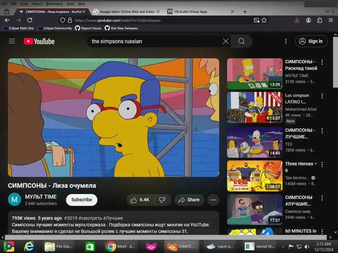Click the padlock site security icon
Image resolution: width=338 pixels, height=253 pixels.
[x=70, y=20]
